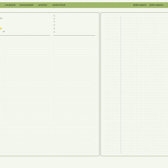This screenshot has height=168, width=168.
Task: Jump to EXTRA MEMO1 page
Action: coord(140,5)
